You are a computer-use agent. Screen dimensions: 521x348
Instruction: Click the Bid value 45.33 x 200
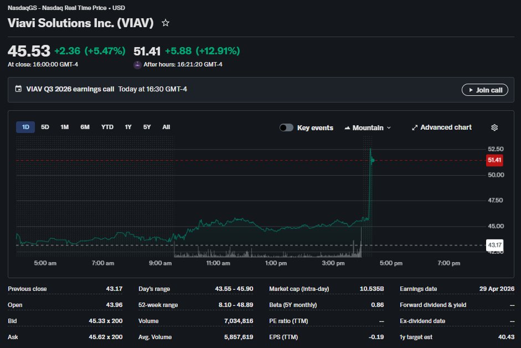pos(106,321)
